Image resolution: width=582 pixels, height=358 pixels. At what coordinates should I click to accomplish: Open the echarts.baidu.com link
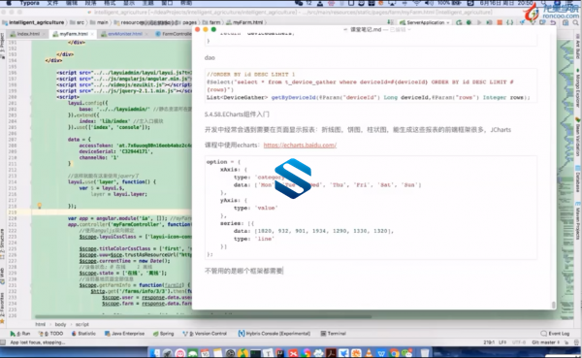pos(300,146)
